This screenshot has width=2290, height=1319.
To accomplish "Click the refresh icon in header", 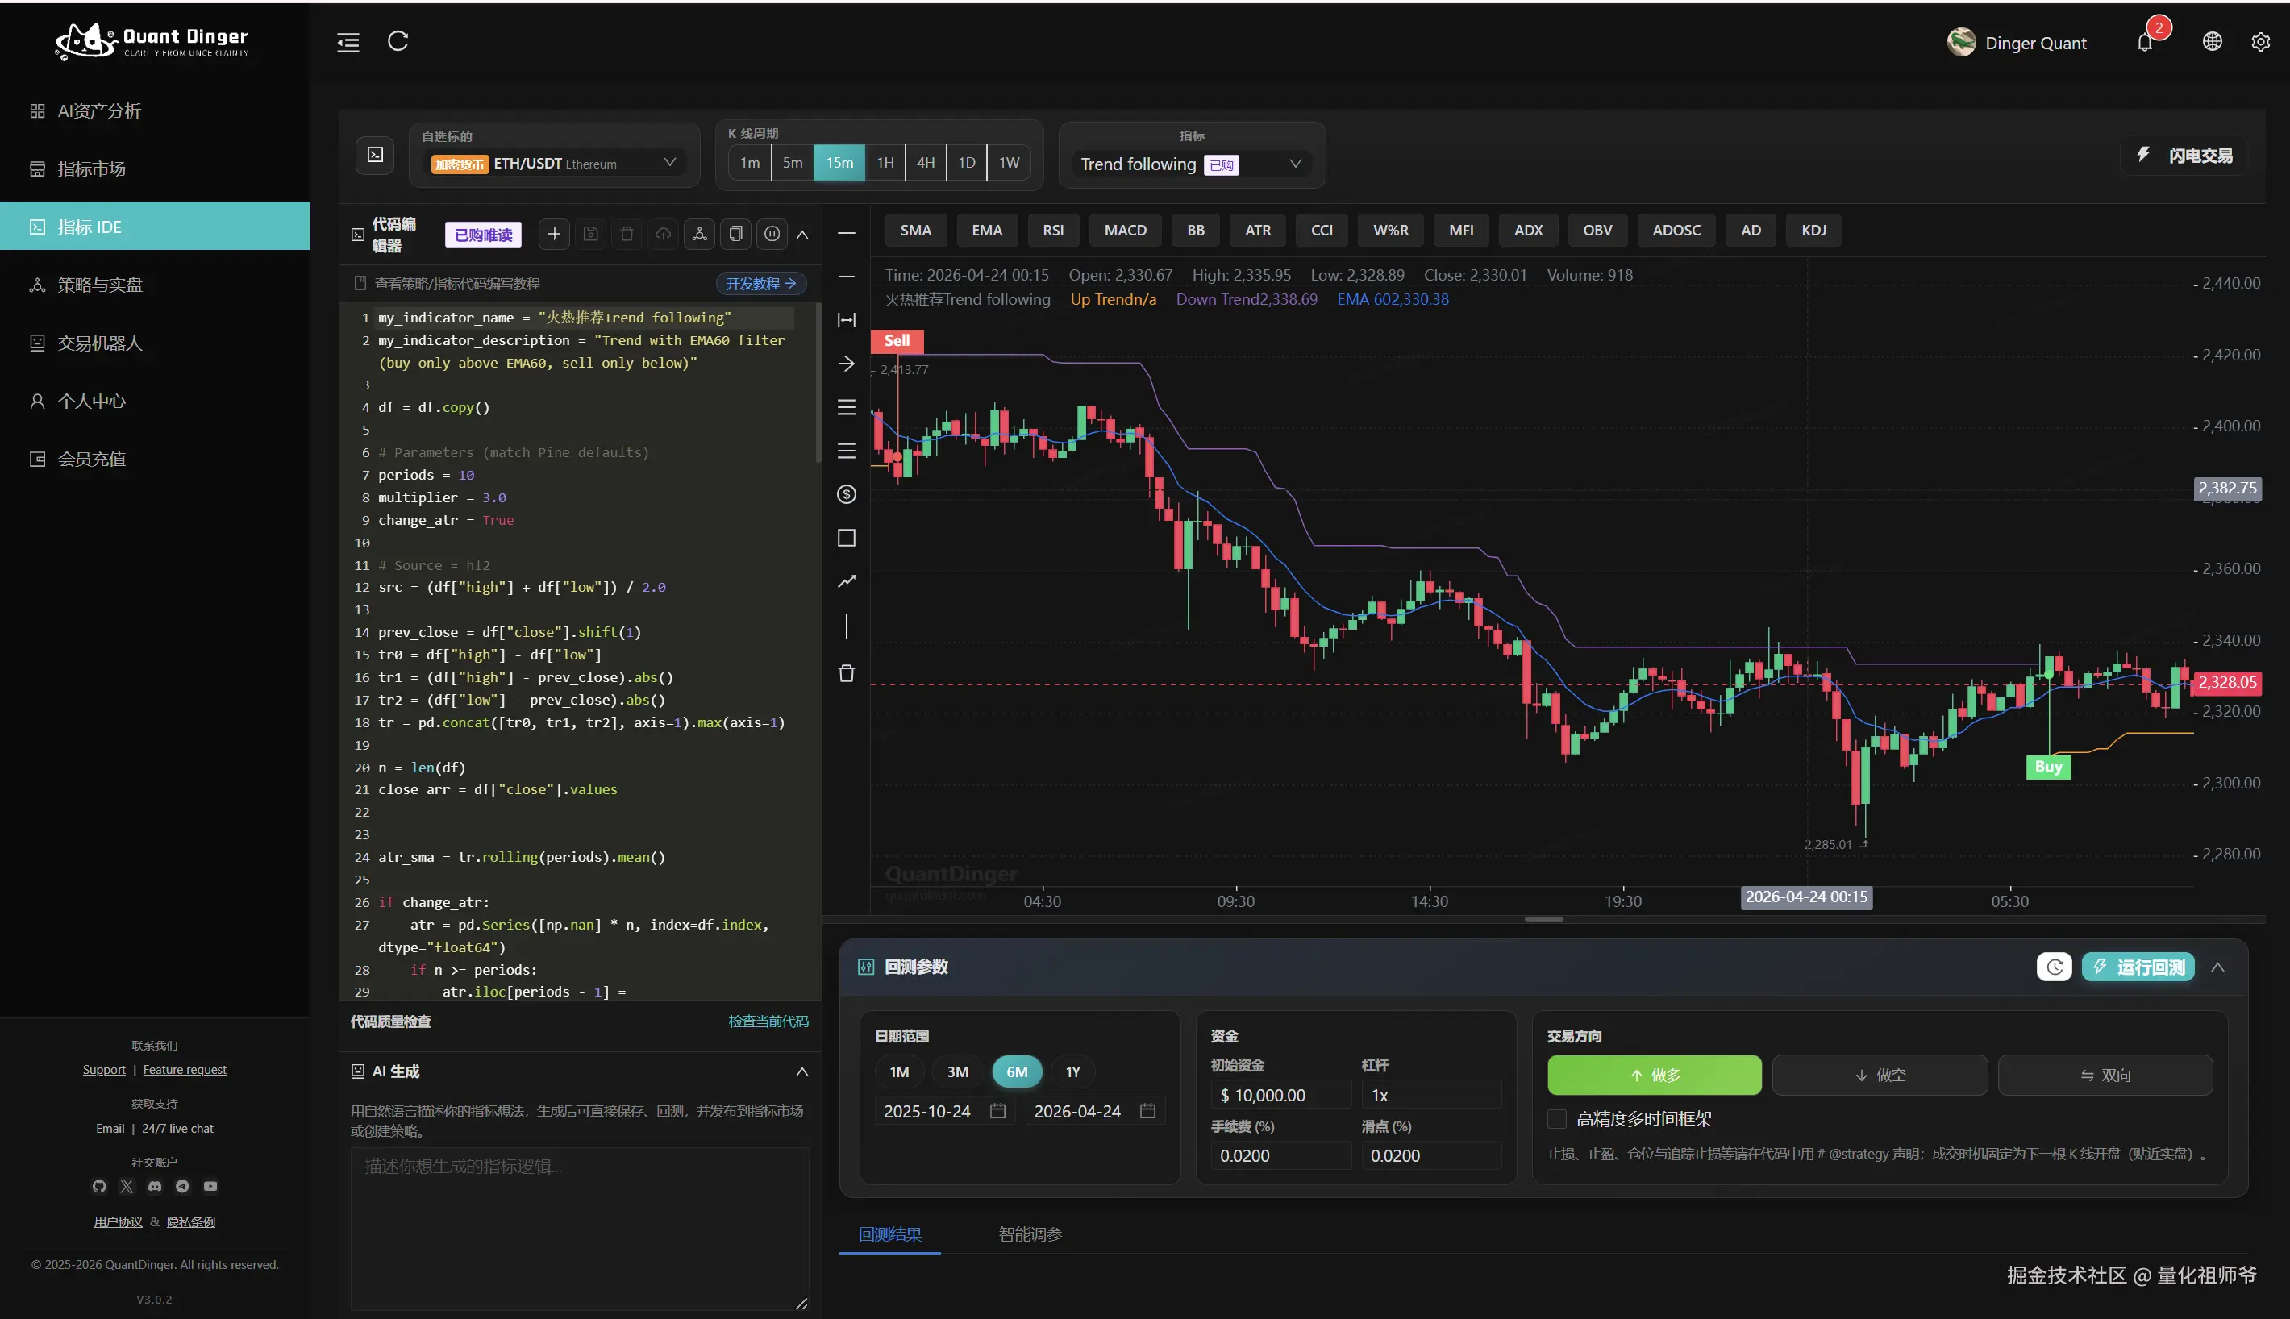I will tap(398, 42).
